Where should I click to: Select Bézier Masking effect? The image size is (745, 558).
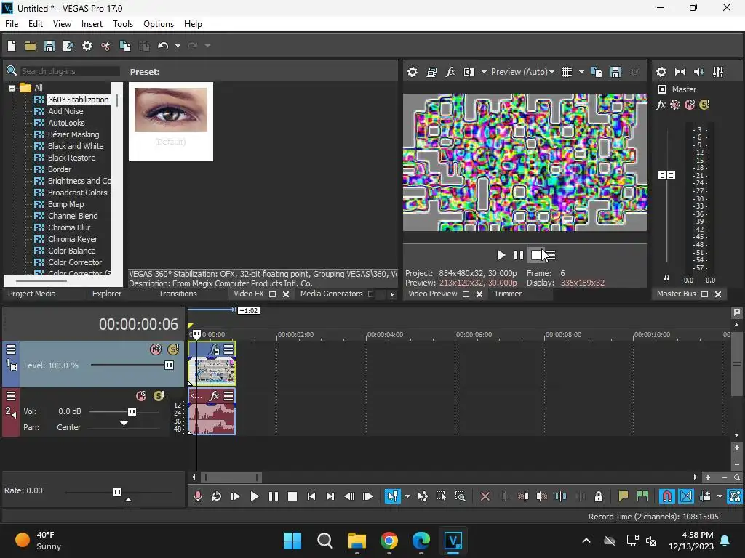(73, 134)
